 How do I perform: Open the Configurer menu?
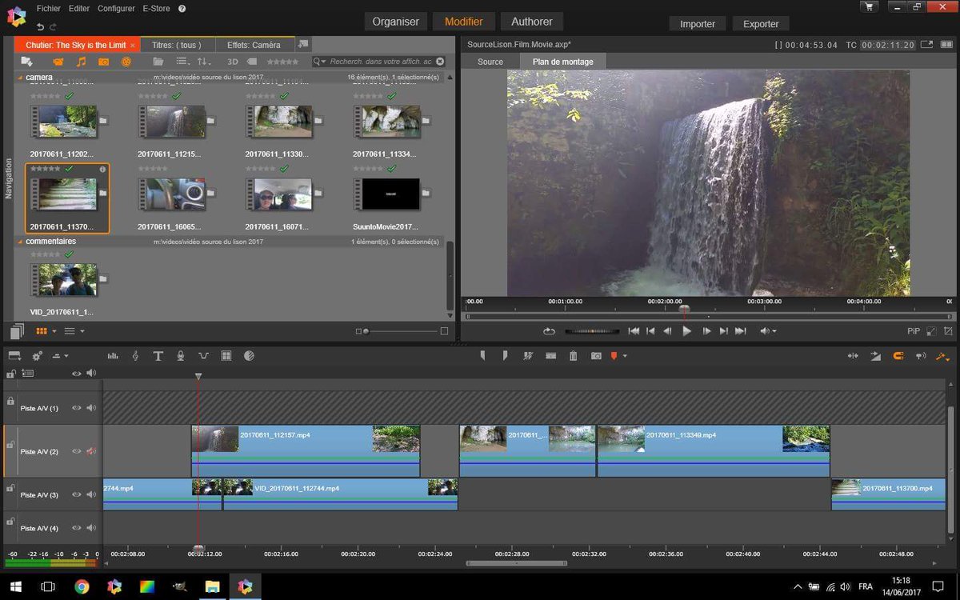point(116,8)
